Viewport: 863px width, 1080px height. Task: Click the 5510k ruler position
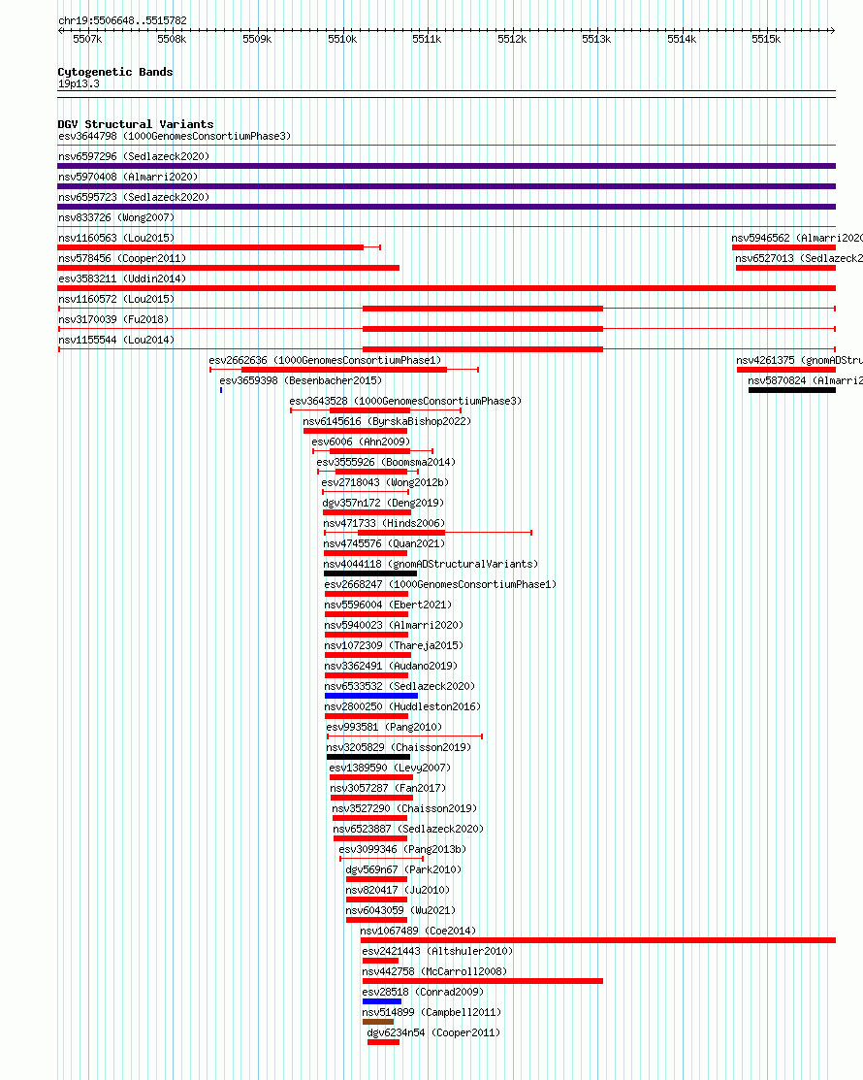(342, 39)
